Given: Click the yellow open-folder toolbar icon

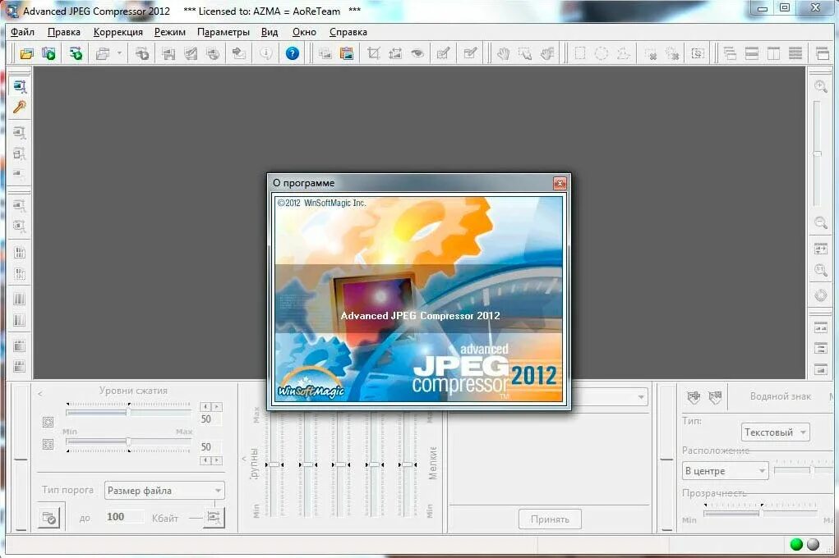Looking at the screenshot, I should [x=26, y=53].
